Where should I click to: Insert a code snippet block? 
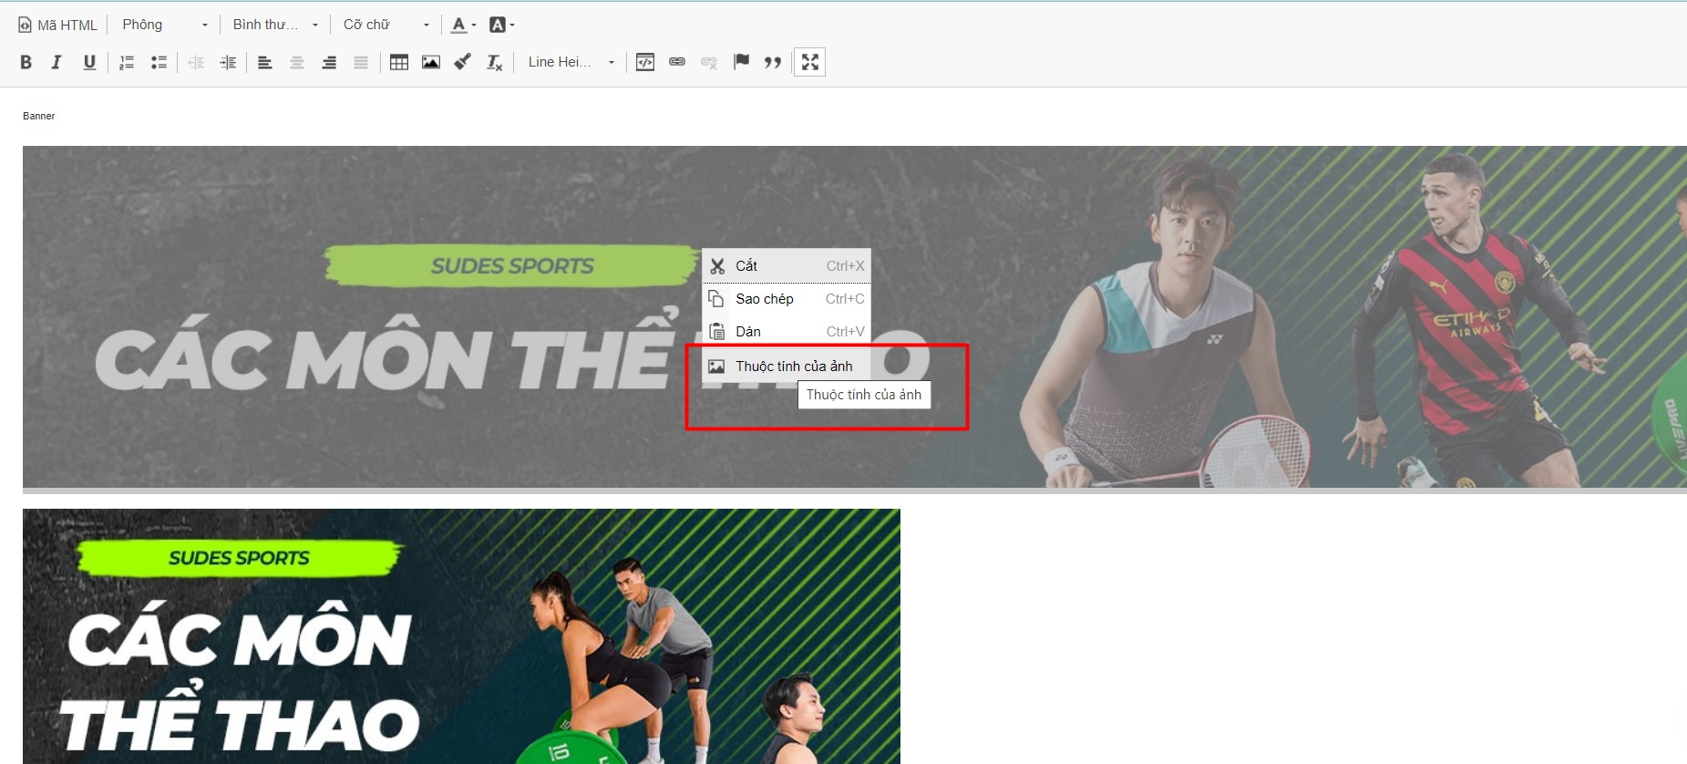pos(645,62)
